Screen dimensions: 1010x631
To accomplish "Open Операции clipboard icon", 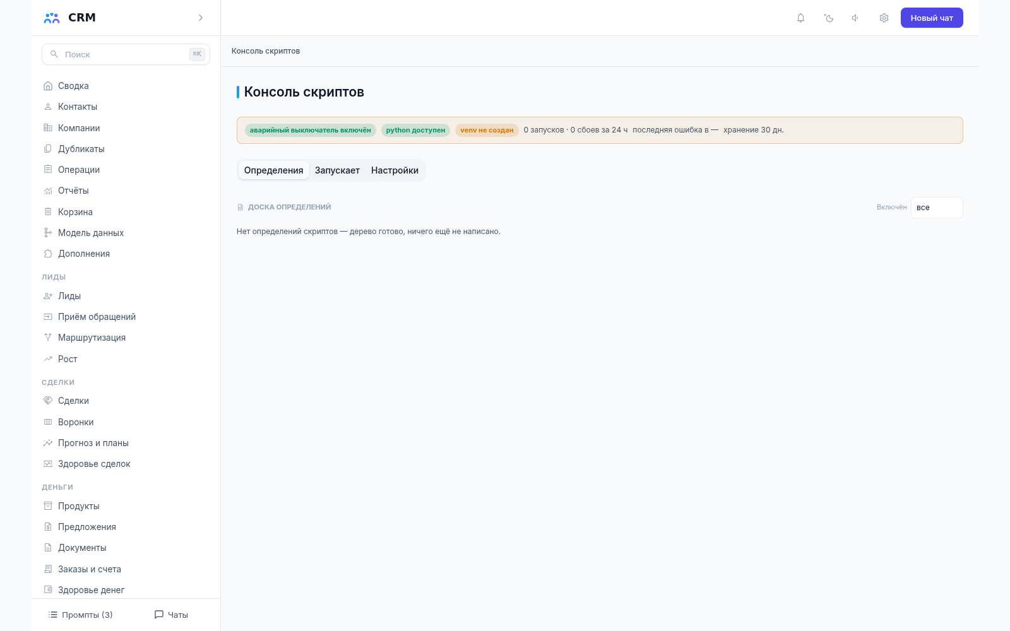I will pyautogui.click(x=48, y=170).
